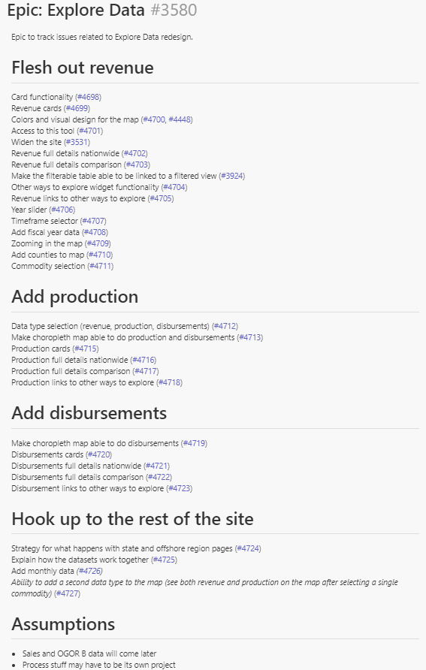Click #4724 state and offshore strategy link

[248, 548]
